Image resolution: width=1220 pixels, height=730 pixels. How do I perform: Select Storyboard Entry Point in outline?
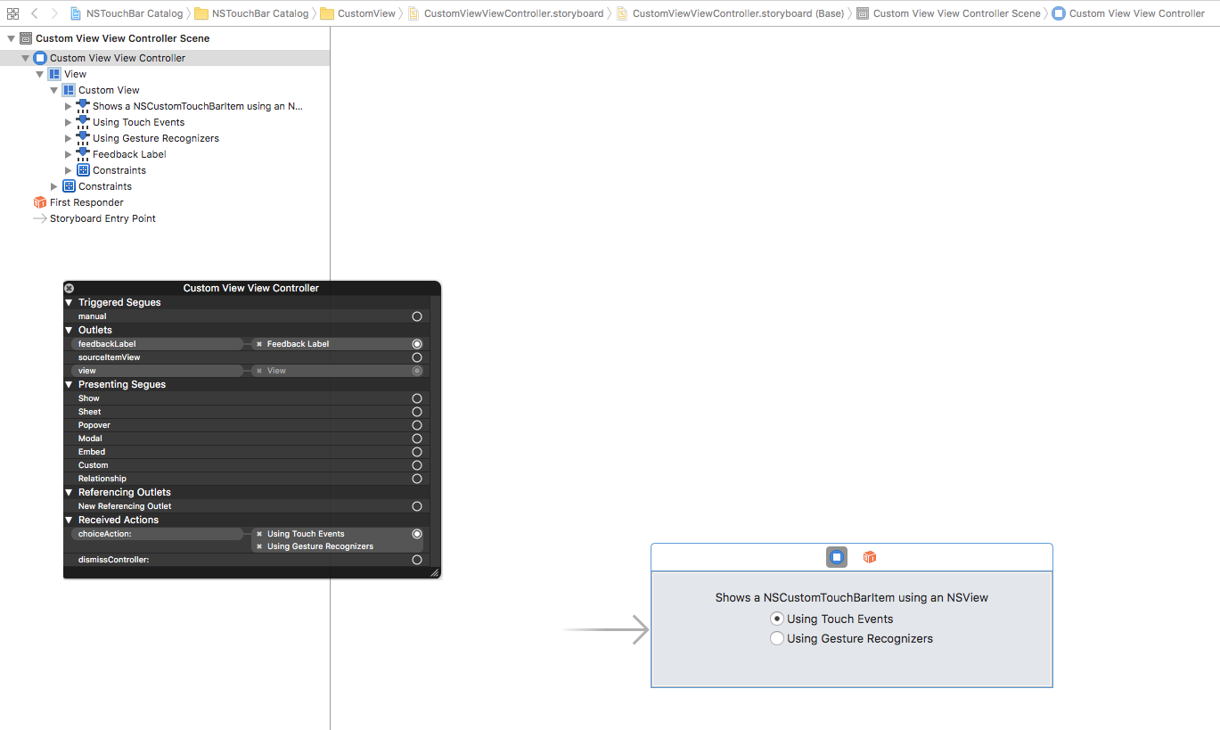[102, 218]
